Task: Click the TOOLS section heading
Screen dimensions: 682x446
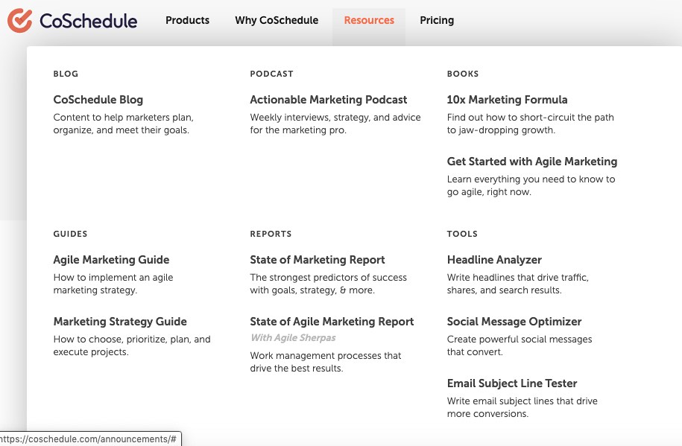Action: click(462, 234)
